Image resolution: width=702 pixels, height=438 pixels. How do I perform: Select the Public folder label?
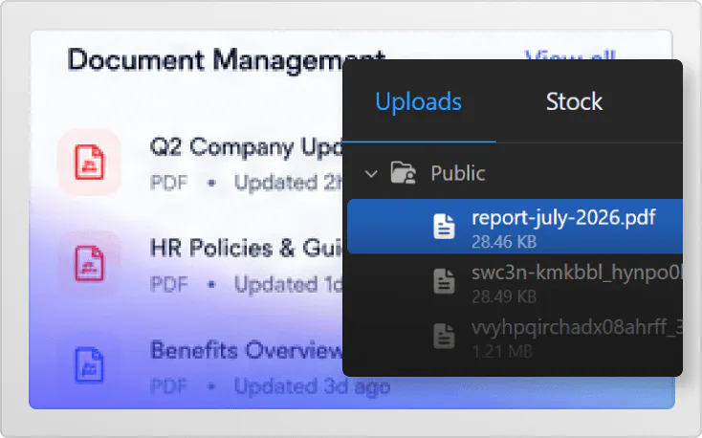457,173
